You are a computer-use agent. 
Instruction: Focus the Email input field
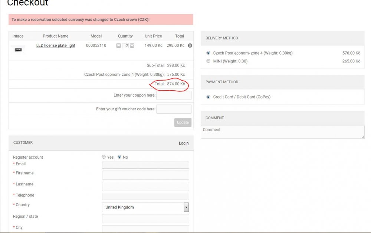(145, 165)
